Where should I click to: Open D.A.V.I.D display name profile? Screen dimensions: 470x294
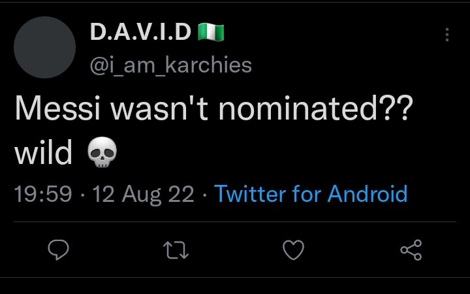(140, 32)
